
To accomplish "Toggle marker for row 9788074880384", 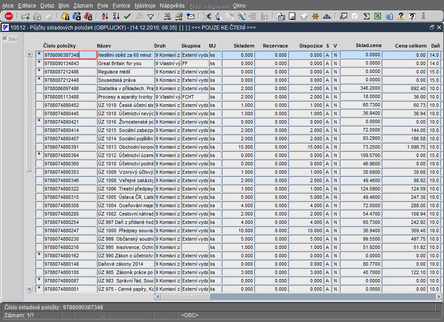I will click(x=39, y=155).
